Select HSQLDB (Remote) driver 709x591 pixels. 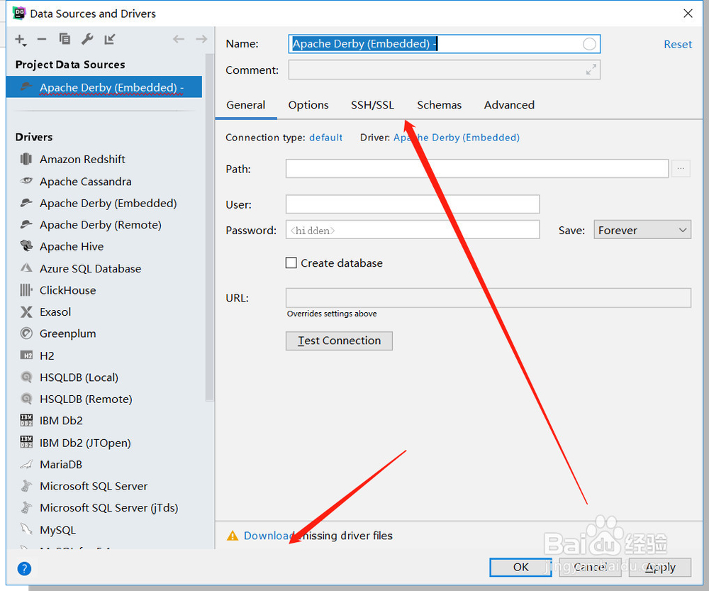(x=86, y=399)
